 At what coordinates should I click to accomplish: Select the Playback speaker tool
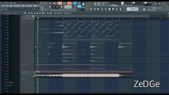pyautogui.click(x=51, y=13)
